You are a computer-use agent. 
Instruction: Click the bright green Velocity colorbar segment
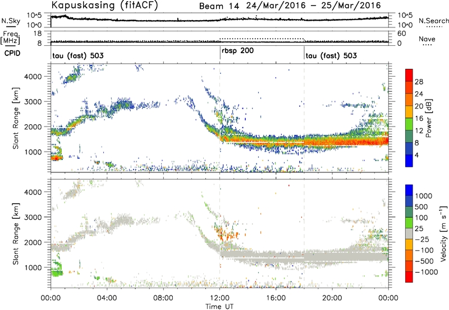coord(409,223)
